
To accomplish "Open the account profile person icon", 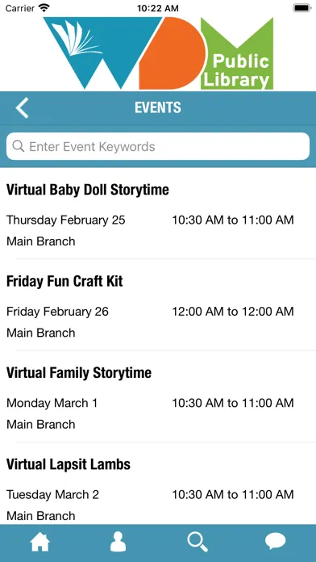I will [x=118, y=542].
